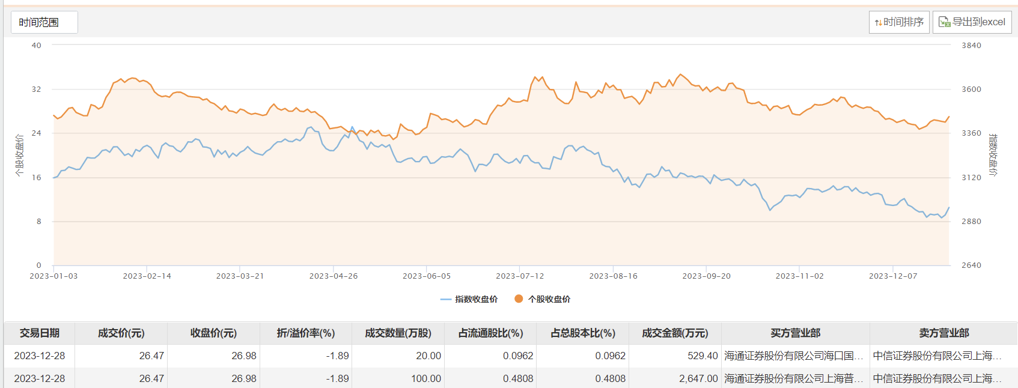Screen dimensions: 1018x388
Task: Click the 时间排序 sort button
Action: point(899,22)
